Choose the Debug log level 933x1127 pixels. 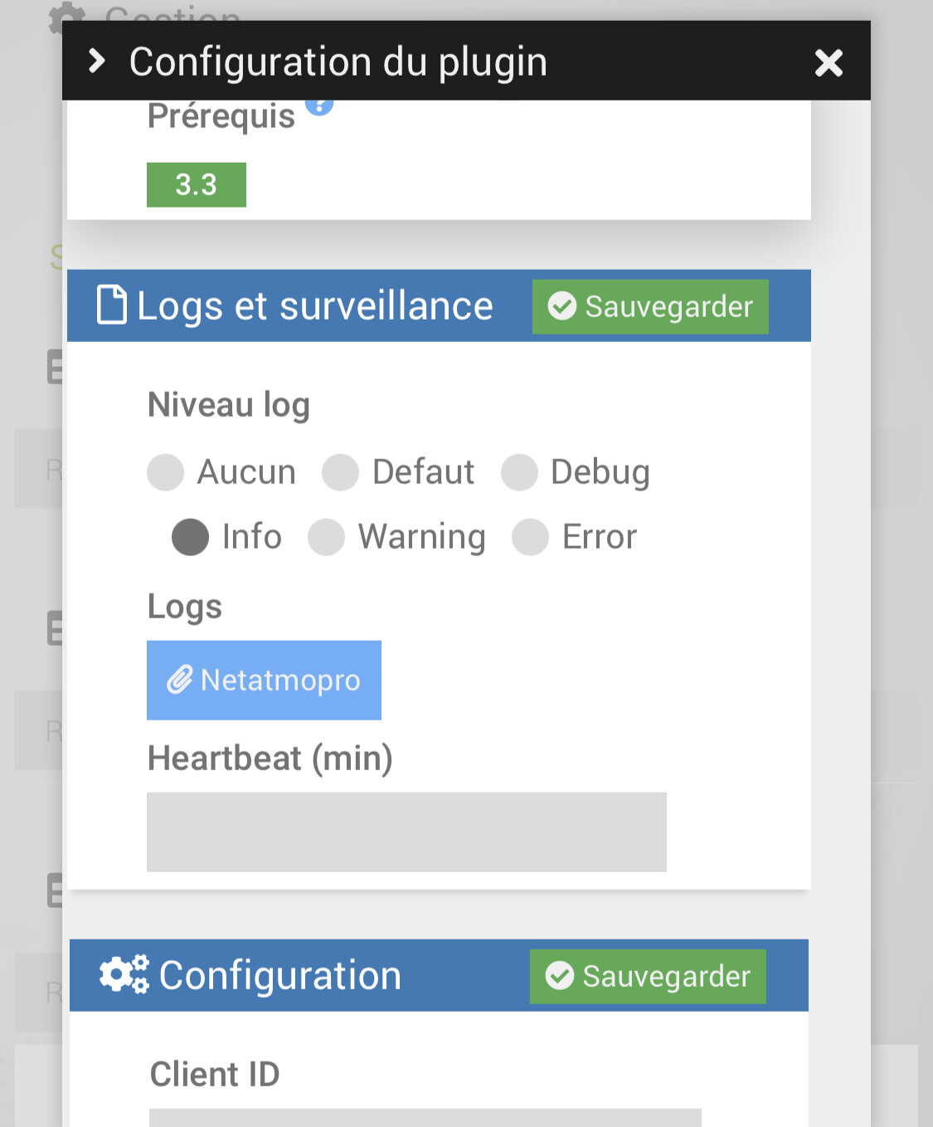[x=519, y=472]
